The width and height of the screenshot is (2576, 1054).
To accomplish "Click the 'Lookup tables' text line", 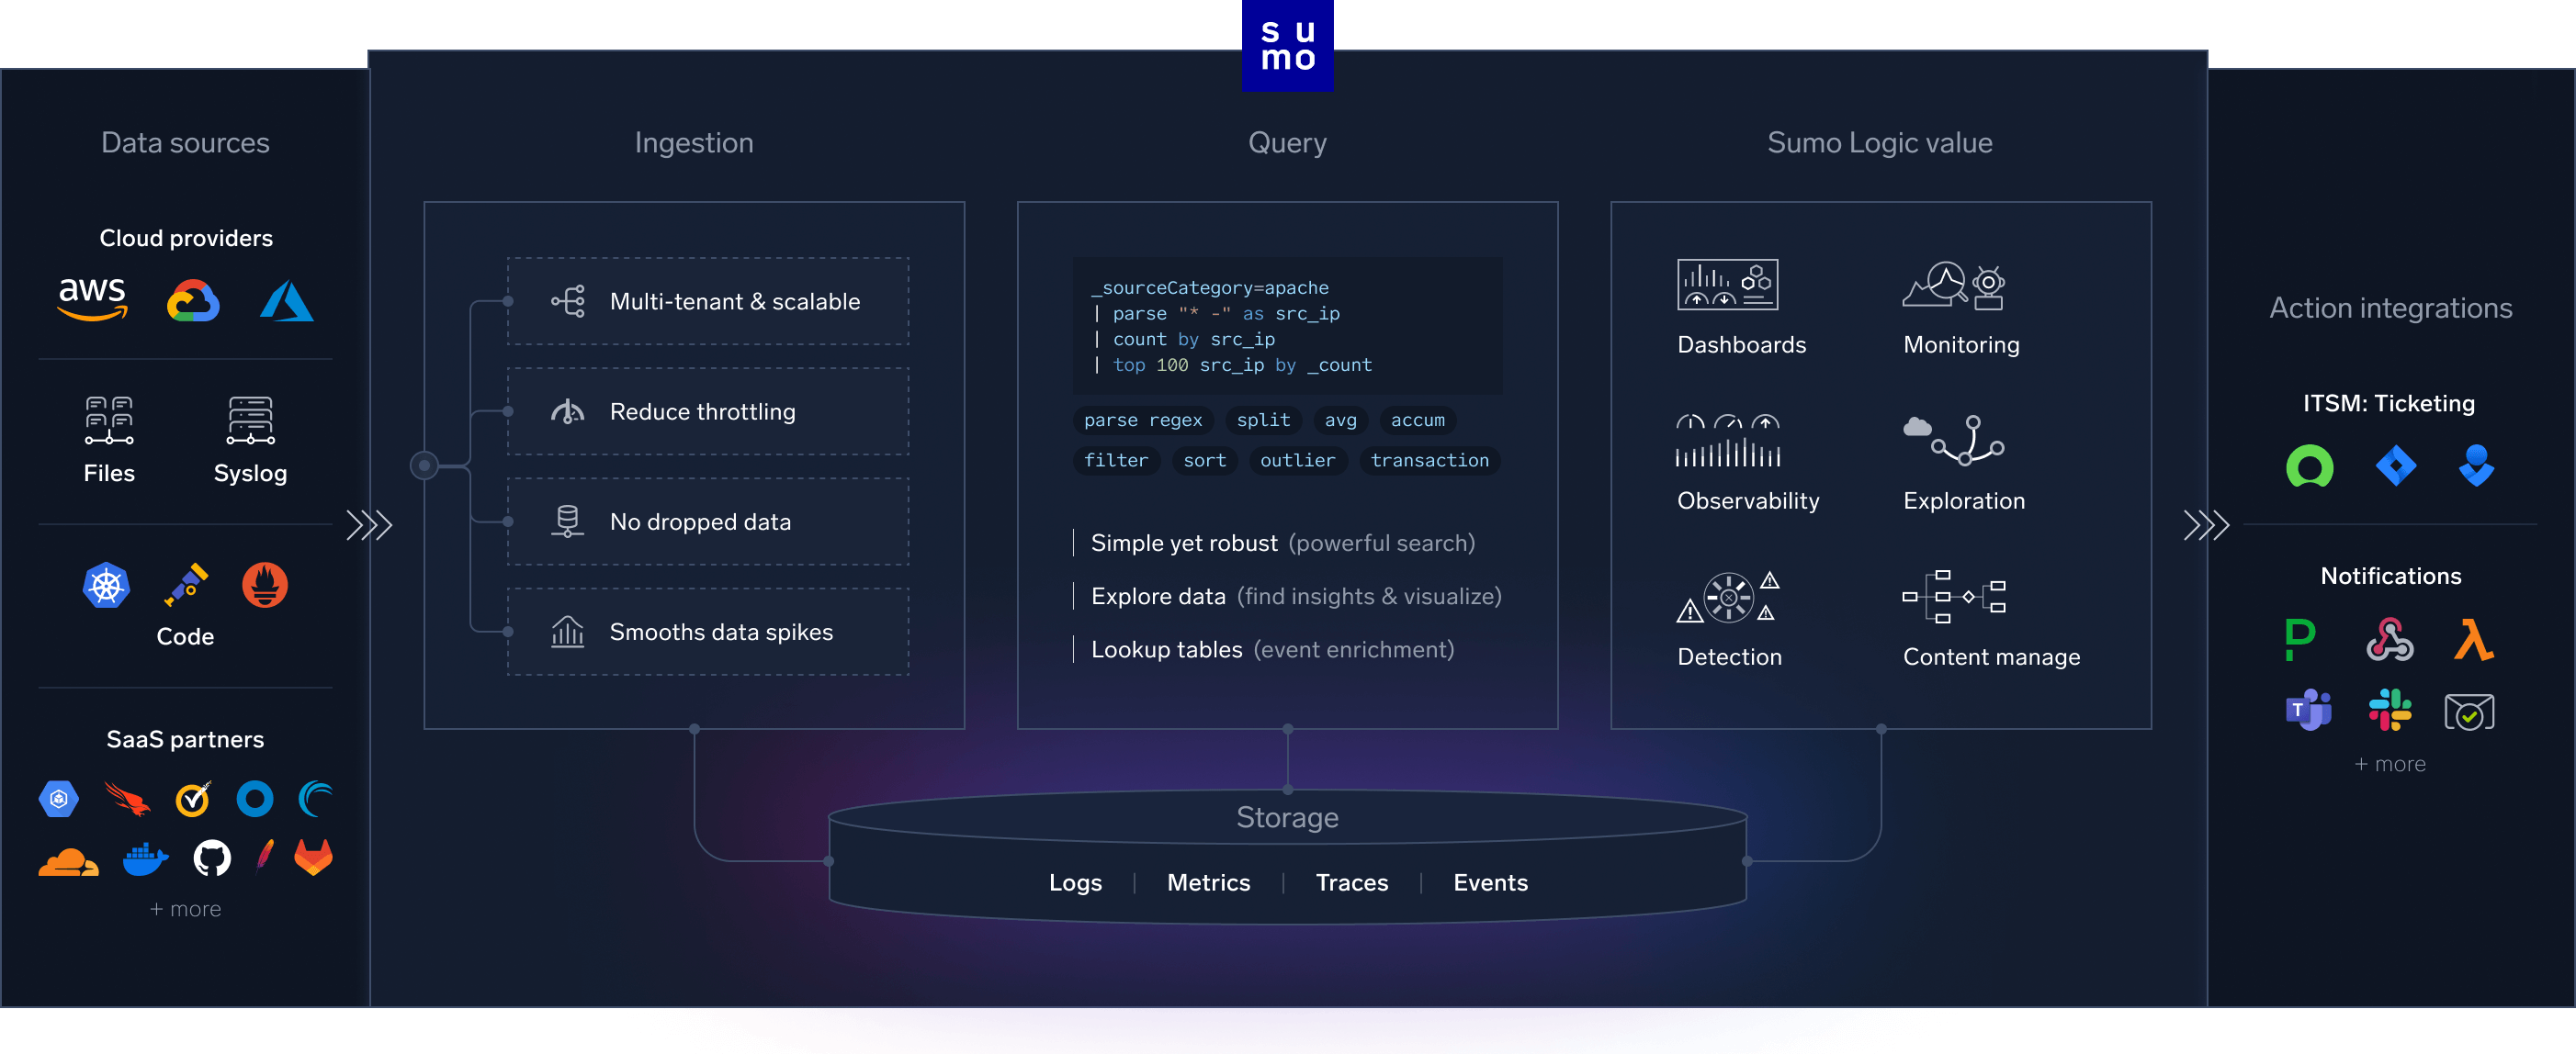I will click(1272, 649).
